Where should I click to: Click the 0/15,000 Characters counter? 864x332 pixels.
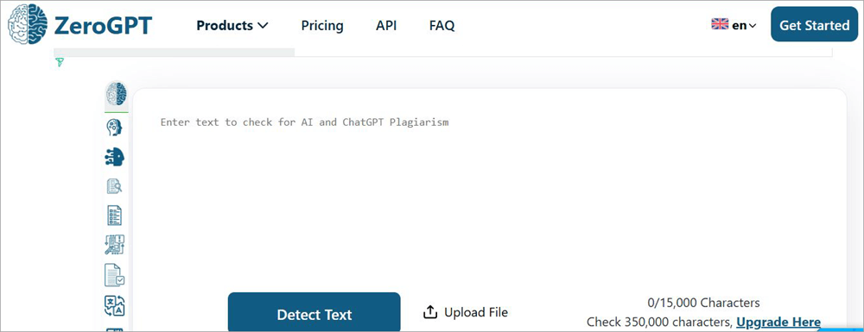pos(703,303)
